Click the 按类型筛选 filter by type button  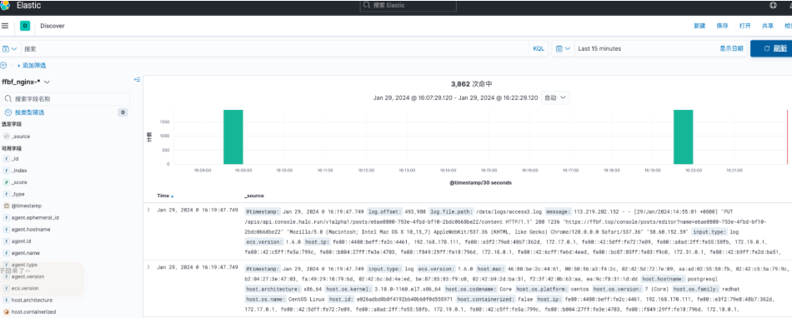click(30, 113)
